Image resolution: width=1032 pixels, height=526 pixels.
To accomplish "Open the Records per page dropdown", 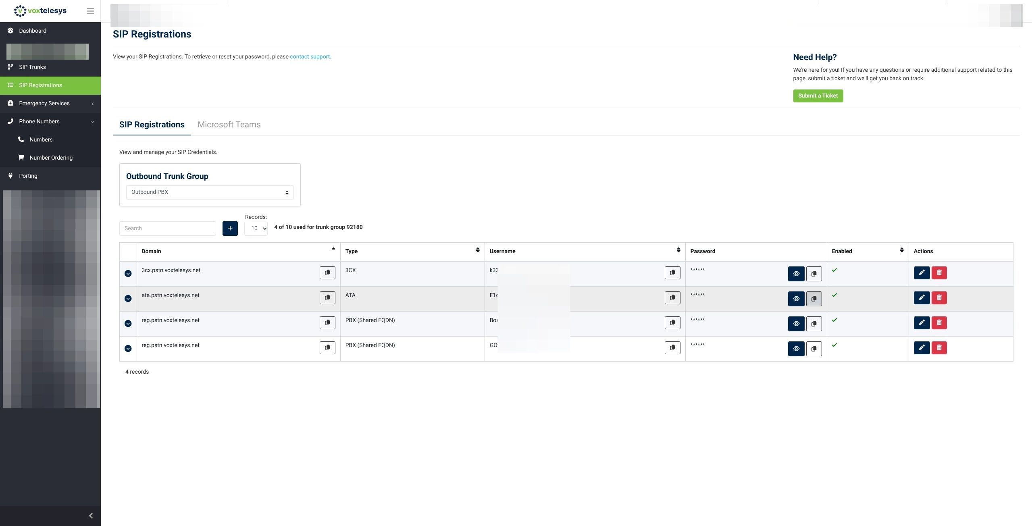I will click(256, 229).
